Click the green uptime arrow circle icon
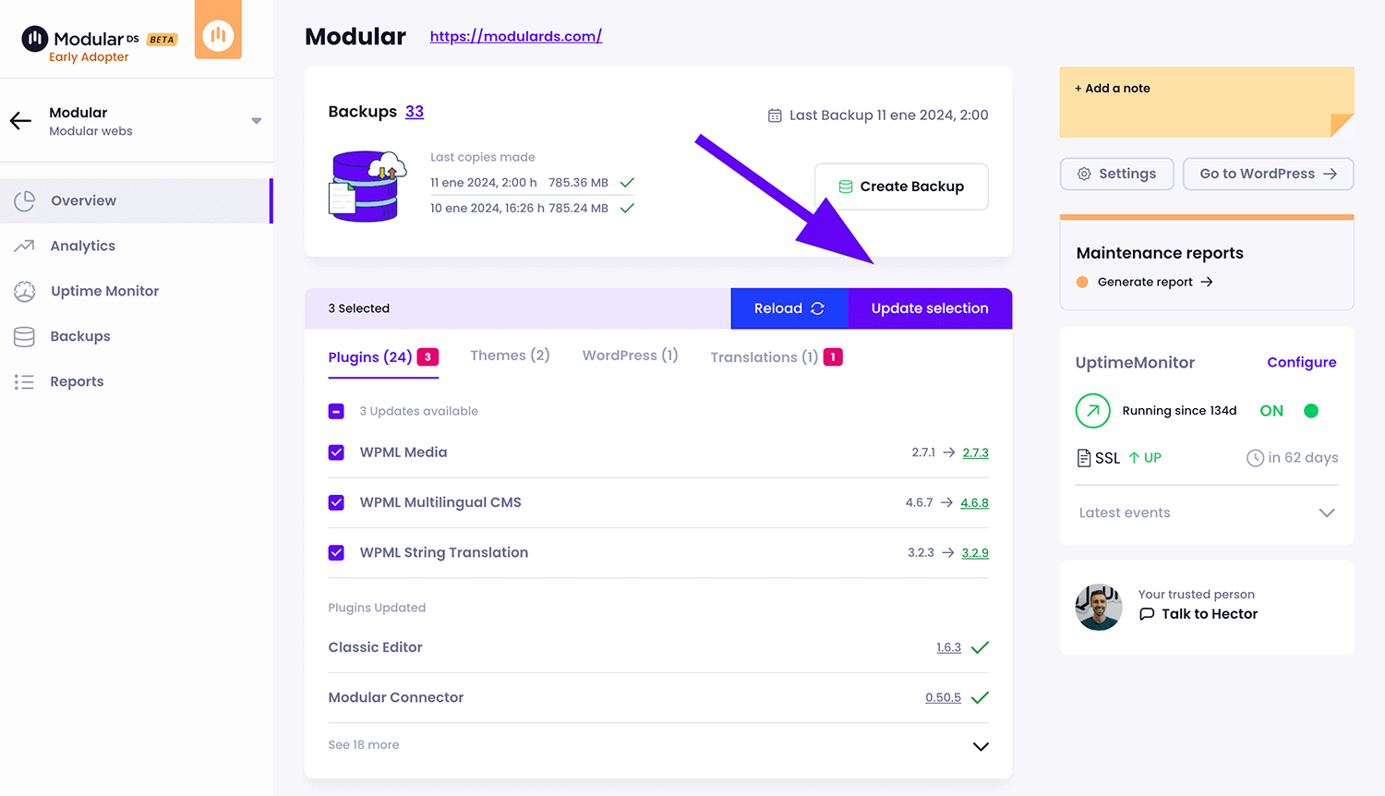This screenshot has height=796, width=1385. [1093, 411]
